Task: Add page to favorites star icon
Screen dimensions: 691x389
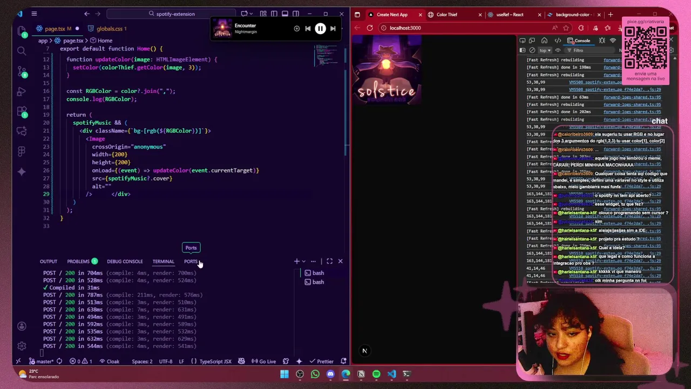Action: 567,28
